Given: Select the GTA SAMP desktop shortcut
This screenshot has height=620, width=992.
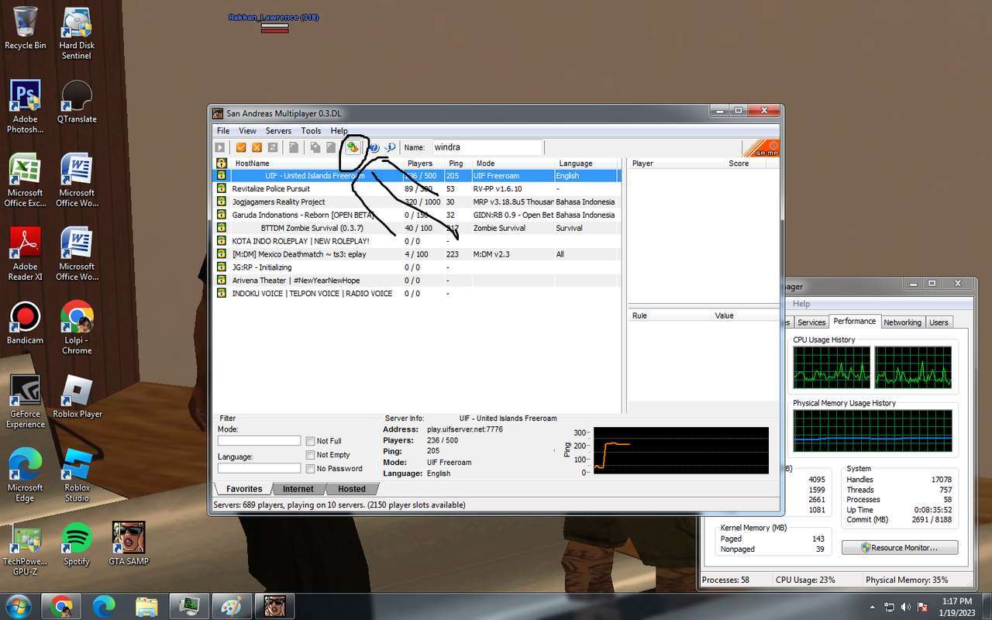Looking at the screenshot, I should click(128, 543).
